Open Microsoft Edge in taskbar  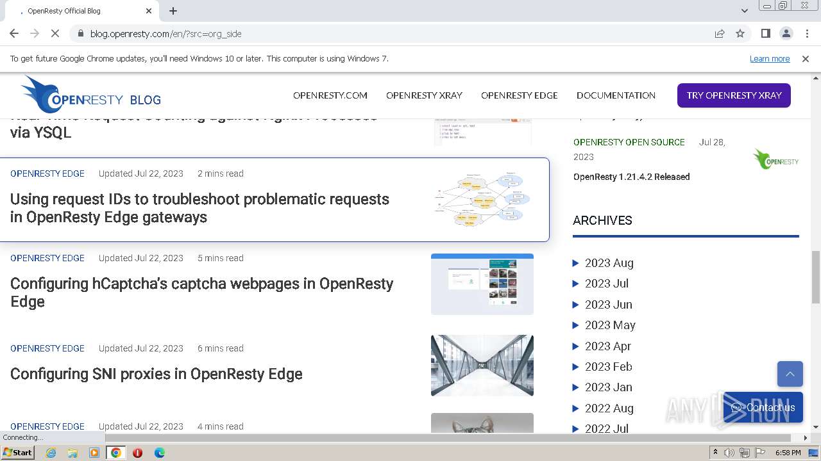pos(159,453)
